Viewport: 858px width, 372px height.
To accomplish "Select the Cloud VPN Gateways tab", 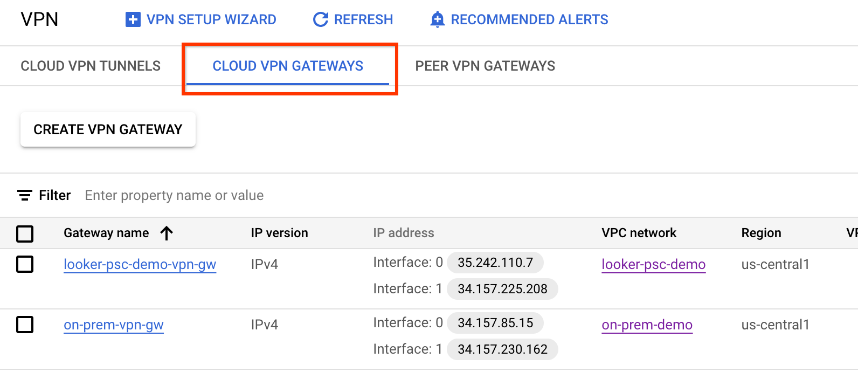I will tap(288, 66).
